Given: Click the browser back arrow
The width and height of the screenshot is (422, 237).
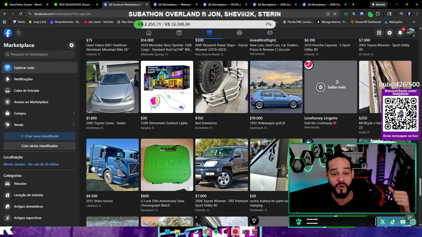Looking at the screenshot, I should tap(5, 14).
